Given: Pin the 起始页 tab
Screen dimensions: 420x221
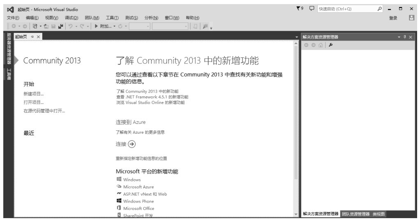Looking at the screenshot, I should pyautogui.click(x=32, y=36).
